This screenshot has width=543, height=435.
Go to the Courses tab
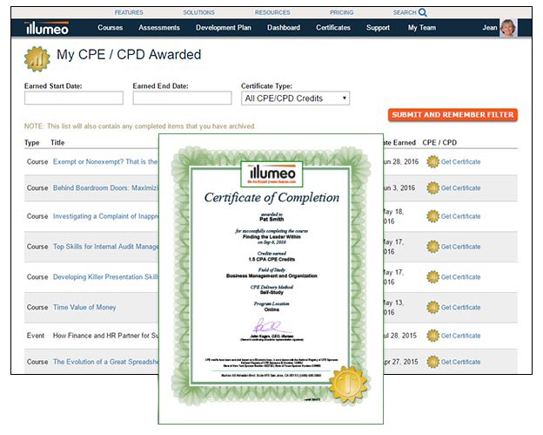(x=111, y=28)
